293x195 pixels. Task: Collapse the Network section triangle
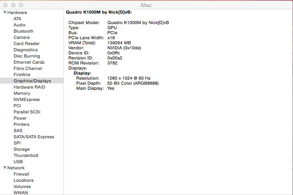click(5, 168)
